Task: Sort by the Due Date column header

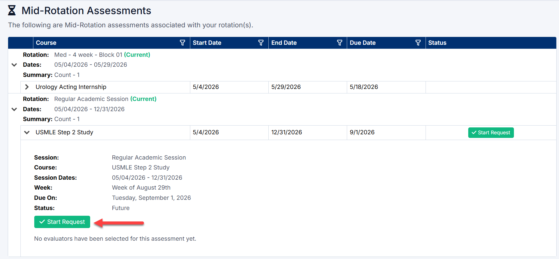Action: [x=363, y=43]
